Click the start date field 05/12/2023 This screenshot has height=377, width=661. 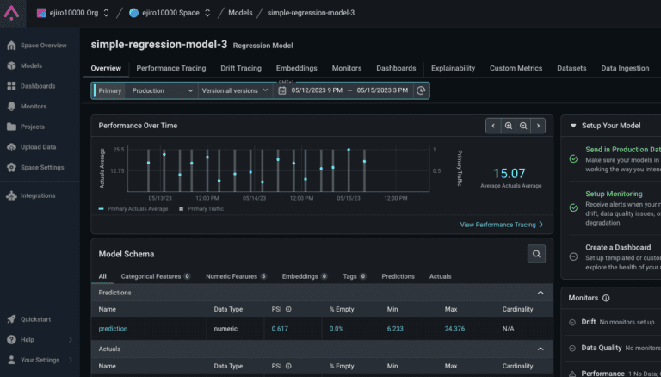pyautogui.click(x=316, y=90)
